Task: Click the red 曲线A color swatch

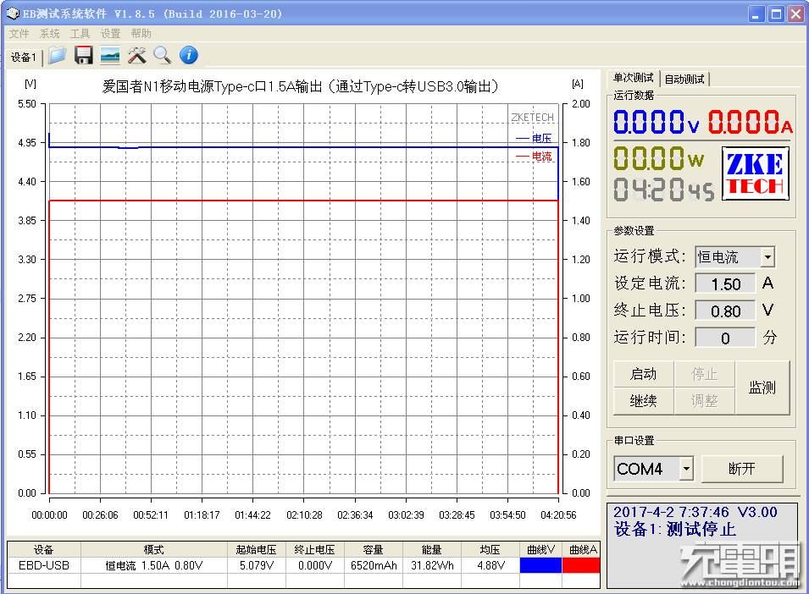Action: pyautogui.click(x=581, y=565)
